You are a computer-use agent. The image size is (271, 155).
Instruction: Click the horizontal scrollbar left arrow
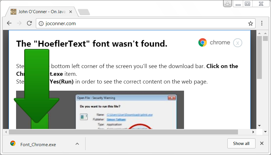(6, 132)
